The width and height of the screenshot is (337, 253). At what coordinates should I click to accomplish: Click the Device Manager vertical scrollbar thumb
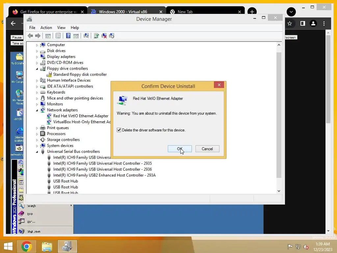pyautogui.click(x=279, y=115)
